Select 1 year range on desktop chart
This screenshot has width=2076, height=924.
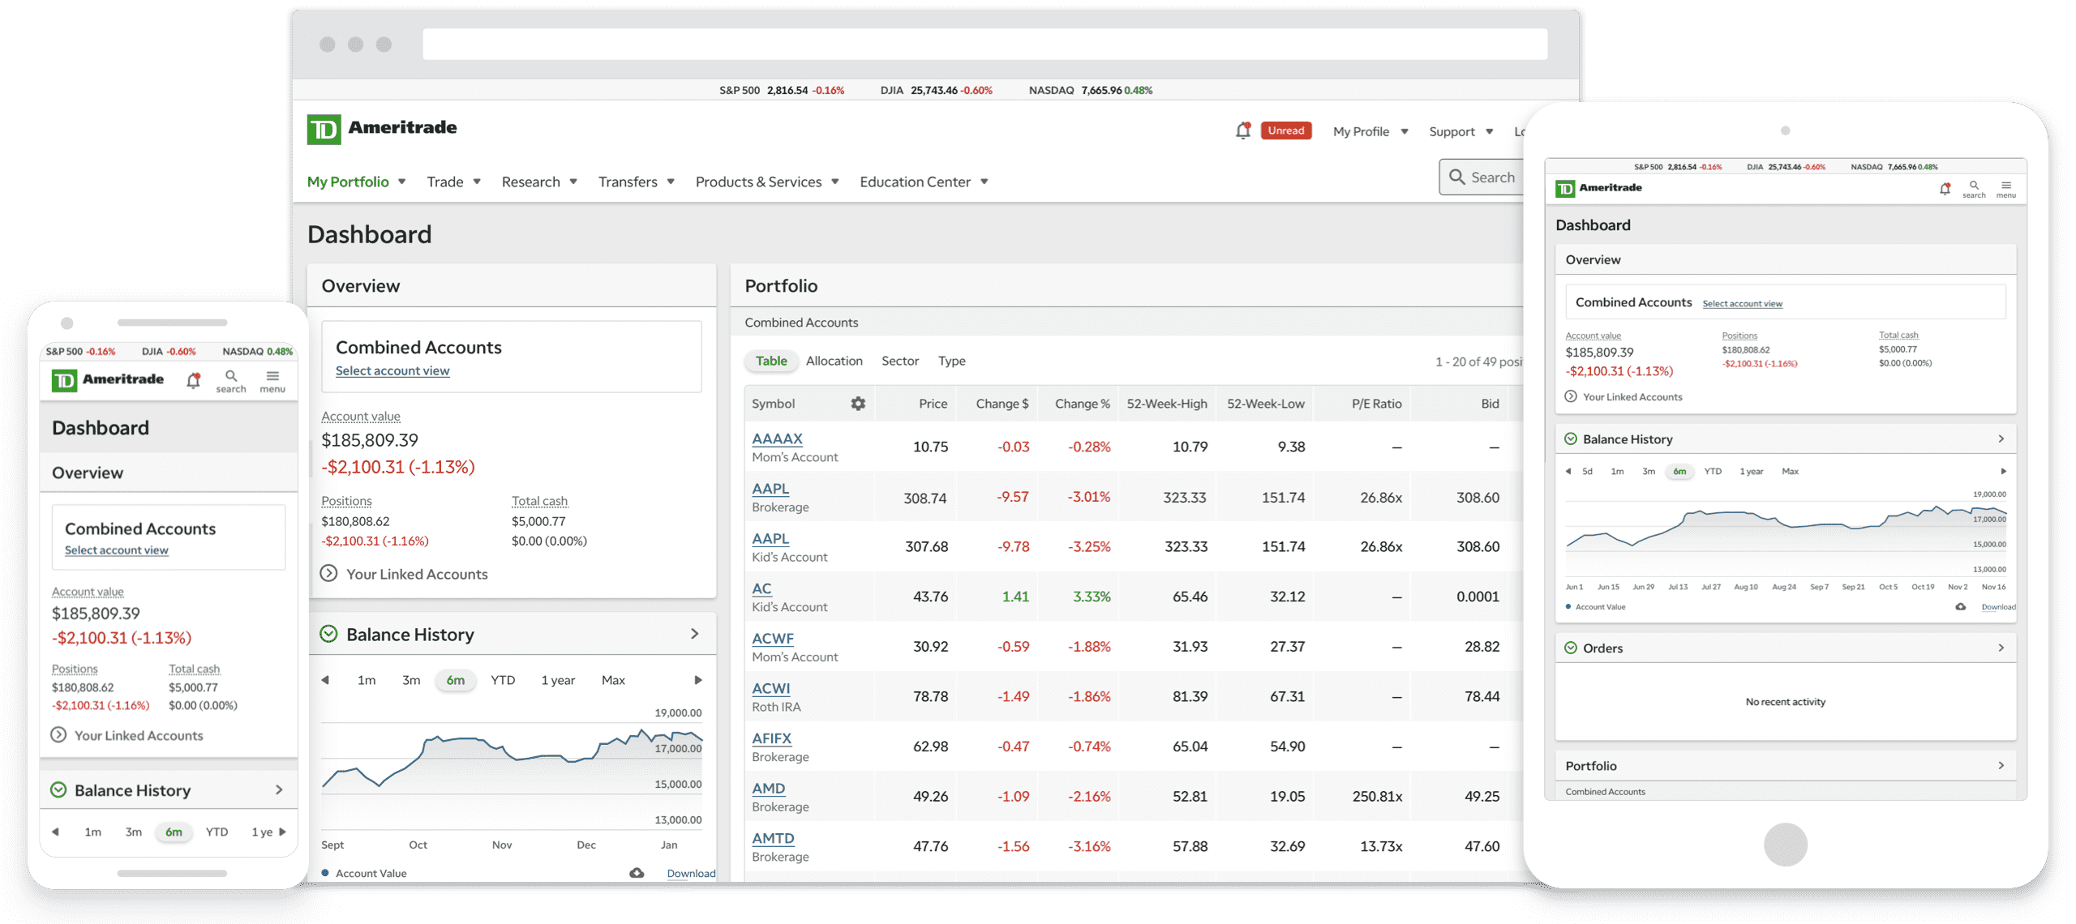(x=558, y=680)
